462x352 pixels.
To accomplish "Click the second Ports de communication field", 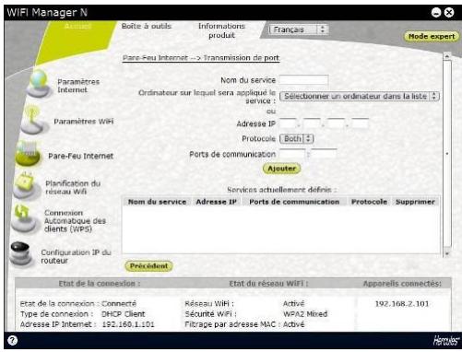I will (x=324, y=154).
